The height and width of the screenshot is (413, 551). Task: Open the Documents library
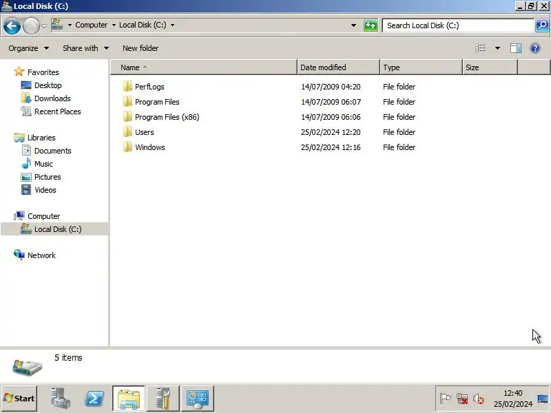(x=53, y=151)
